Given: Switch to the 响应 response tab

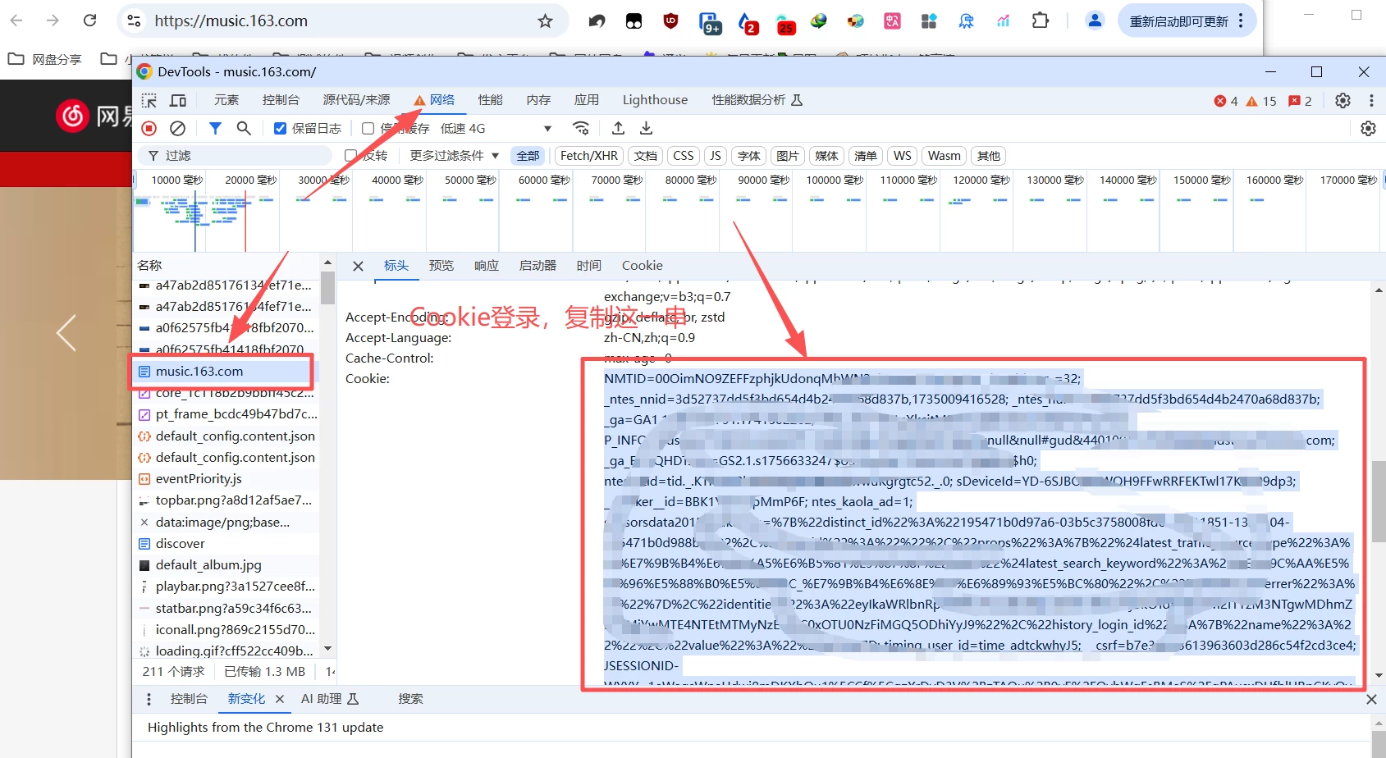Looking at the screenshot, I should [x=486, y=266].
